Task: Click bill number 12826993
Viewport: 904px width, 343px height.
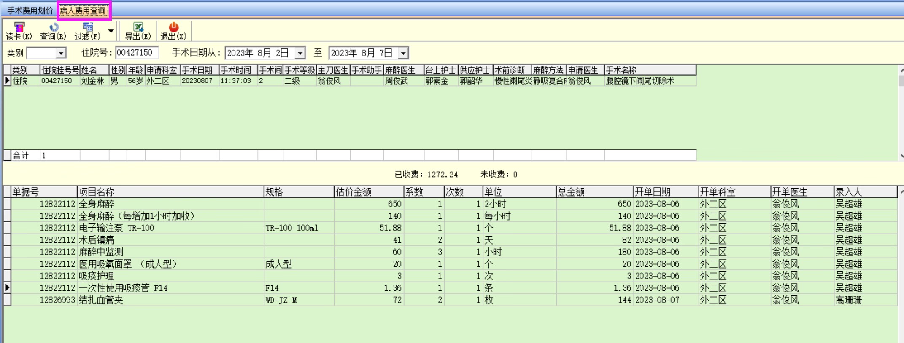Action: (44, 300)
